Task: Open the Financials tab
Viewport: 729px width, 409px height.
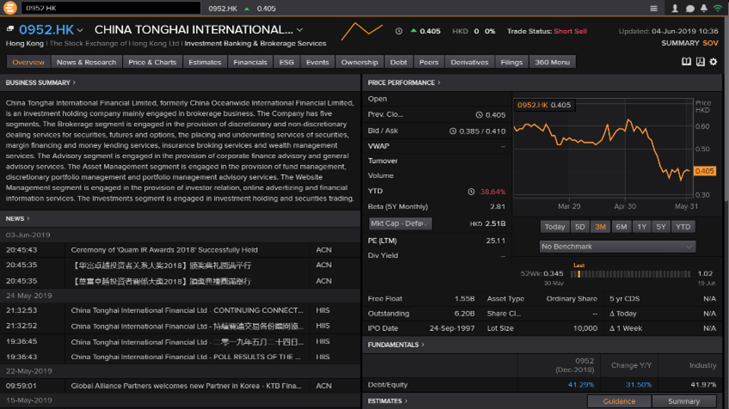Action: tap(250, 62)
